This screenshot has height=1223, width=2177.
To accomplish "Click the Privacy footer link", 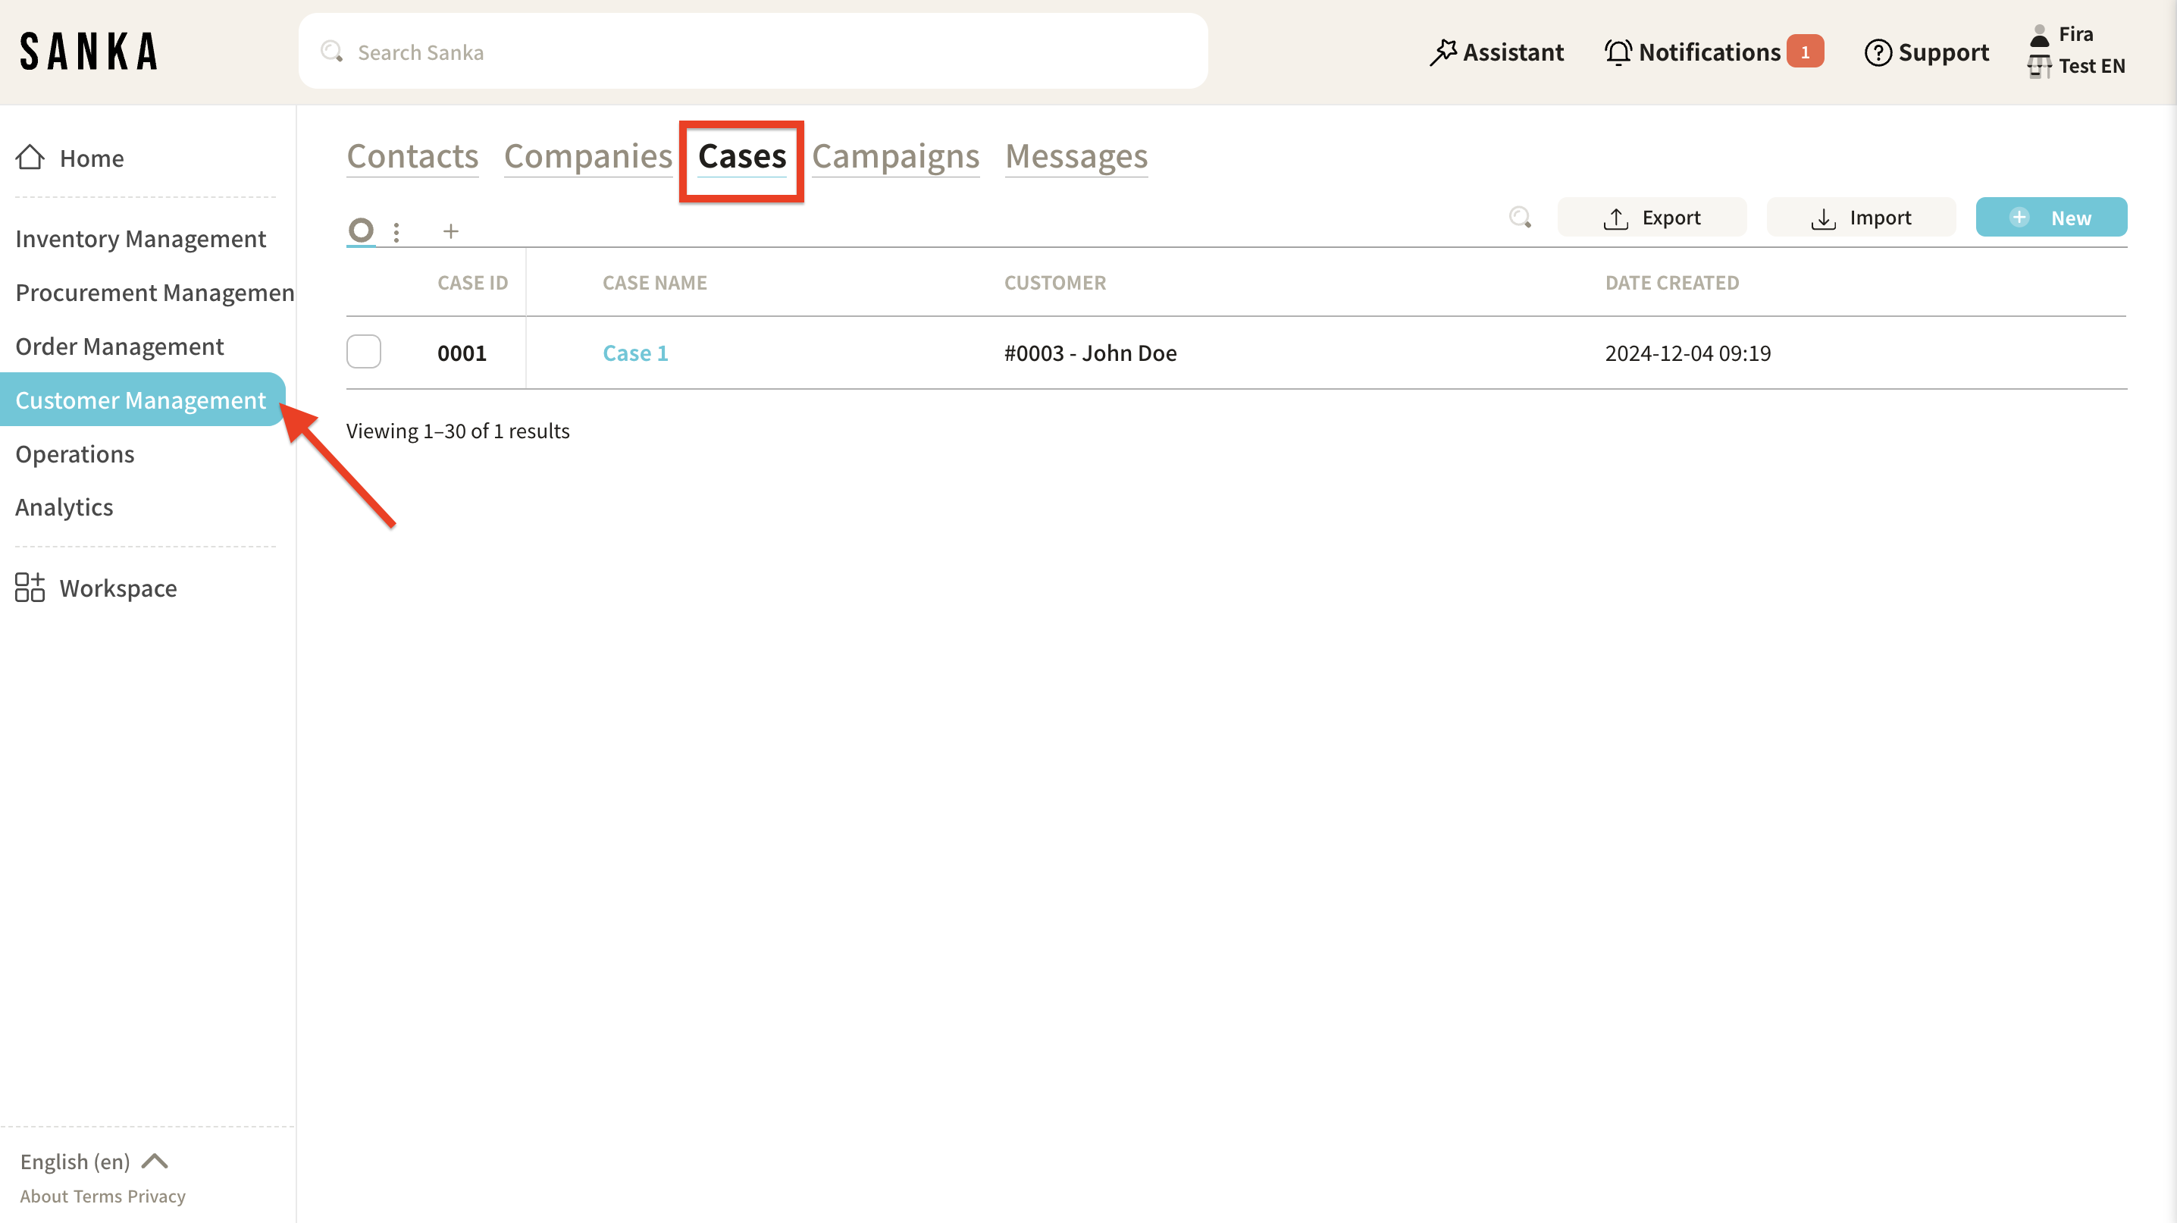I will pyautogui.click(x=156, y=1196).
